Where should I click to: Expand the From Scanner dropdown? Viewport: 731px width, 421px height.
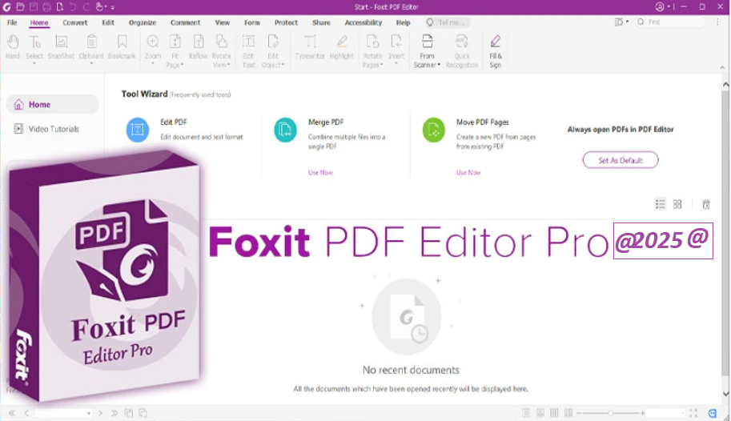428,65
